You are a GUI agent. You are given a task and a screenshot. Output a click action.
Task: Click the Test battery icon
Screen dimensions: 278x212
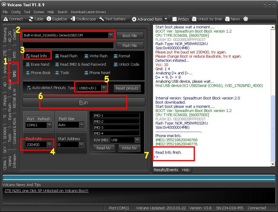click(101, 19)
